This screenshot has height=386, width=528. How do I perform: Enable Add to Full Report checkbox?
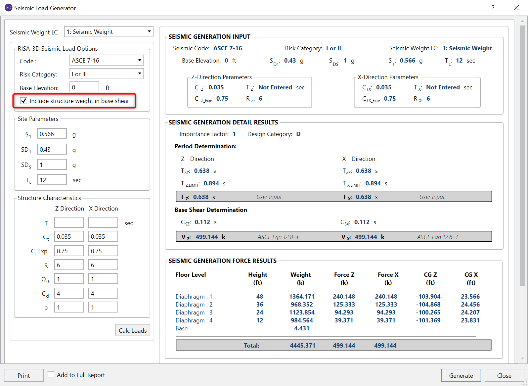[51, 375]
